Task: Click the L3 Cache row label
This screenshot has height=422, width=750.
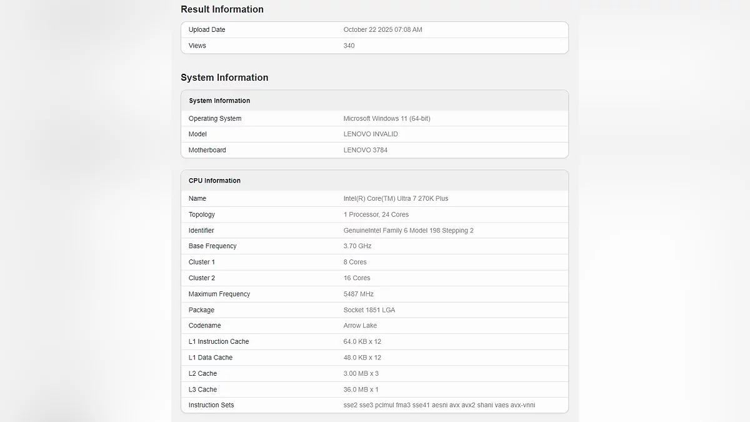Action: (x=202, y=389)
